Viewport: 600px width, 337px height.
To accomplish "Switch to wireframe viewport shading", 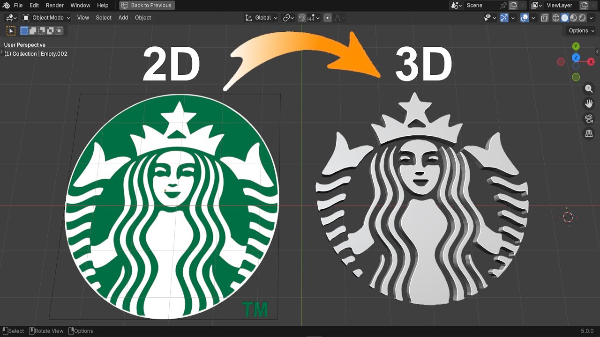I will [556, 17].
